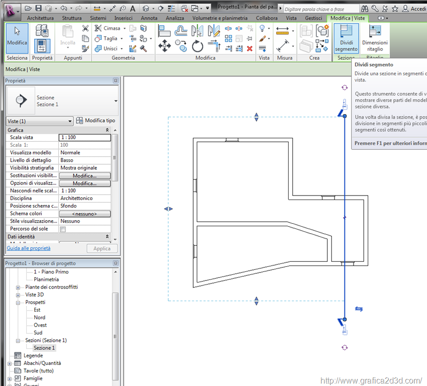Click Modifica button for Sostituzioni visibilità
This screenshot has width=427, height=386.
(x=84, y=176)
